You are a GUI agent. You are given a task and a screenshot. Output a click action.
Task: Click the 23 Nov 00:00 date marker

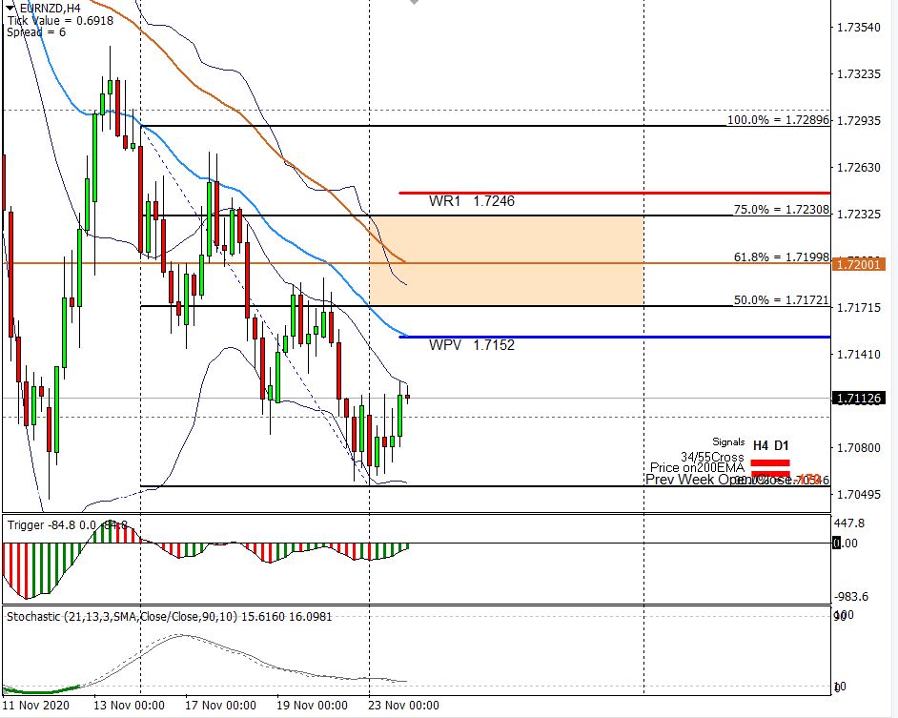(404, 706)
